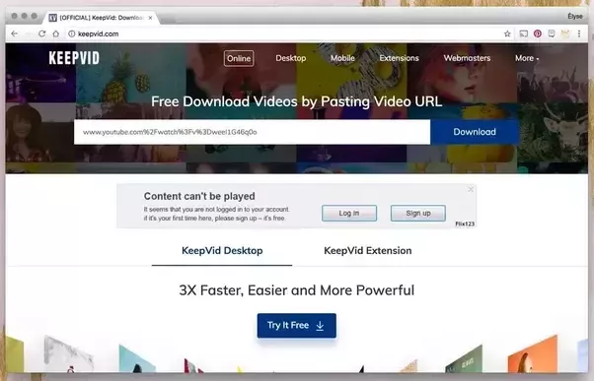Reload the page with refresh icon
Image resolution: width=594 pixels, height=381 pixels.
coord(42,33)
